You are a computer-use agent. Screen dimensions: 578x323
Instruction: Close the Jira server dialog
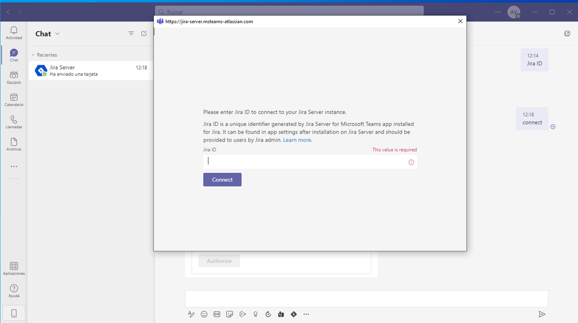(460, 21)
